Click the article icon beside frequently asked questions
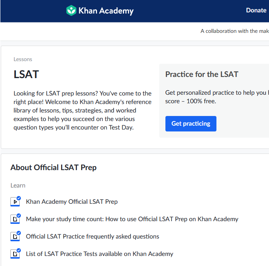Viewport: 269px width, 266px height. pyautogui.click(x=15, y=237)
